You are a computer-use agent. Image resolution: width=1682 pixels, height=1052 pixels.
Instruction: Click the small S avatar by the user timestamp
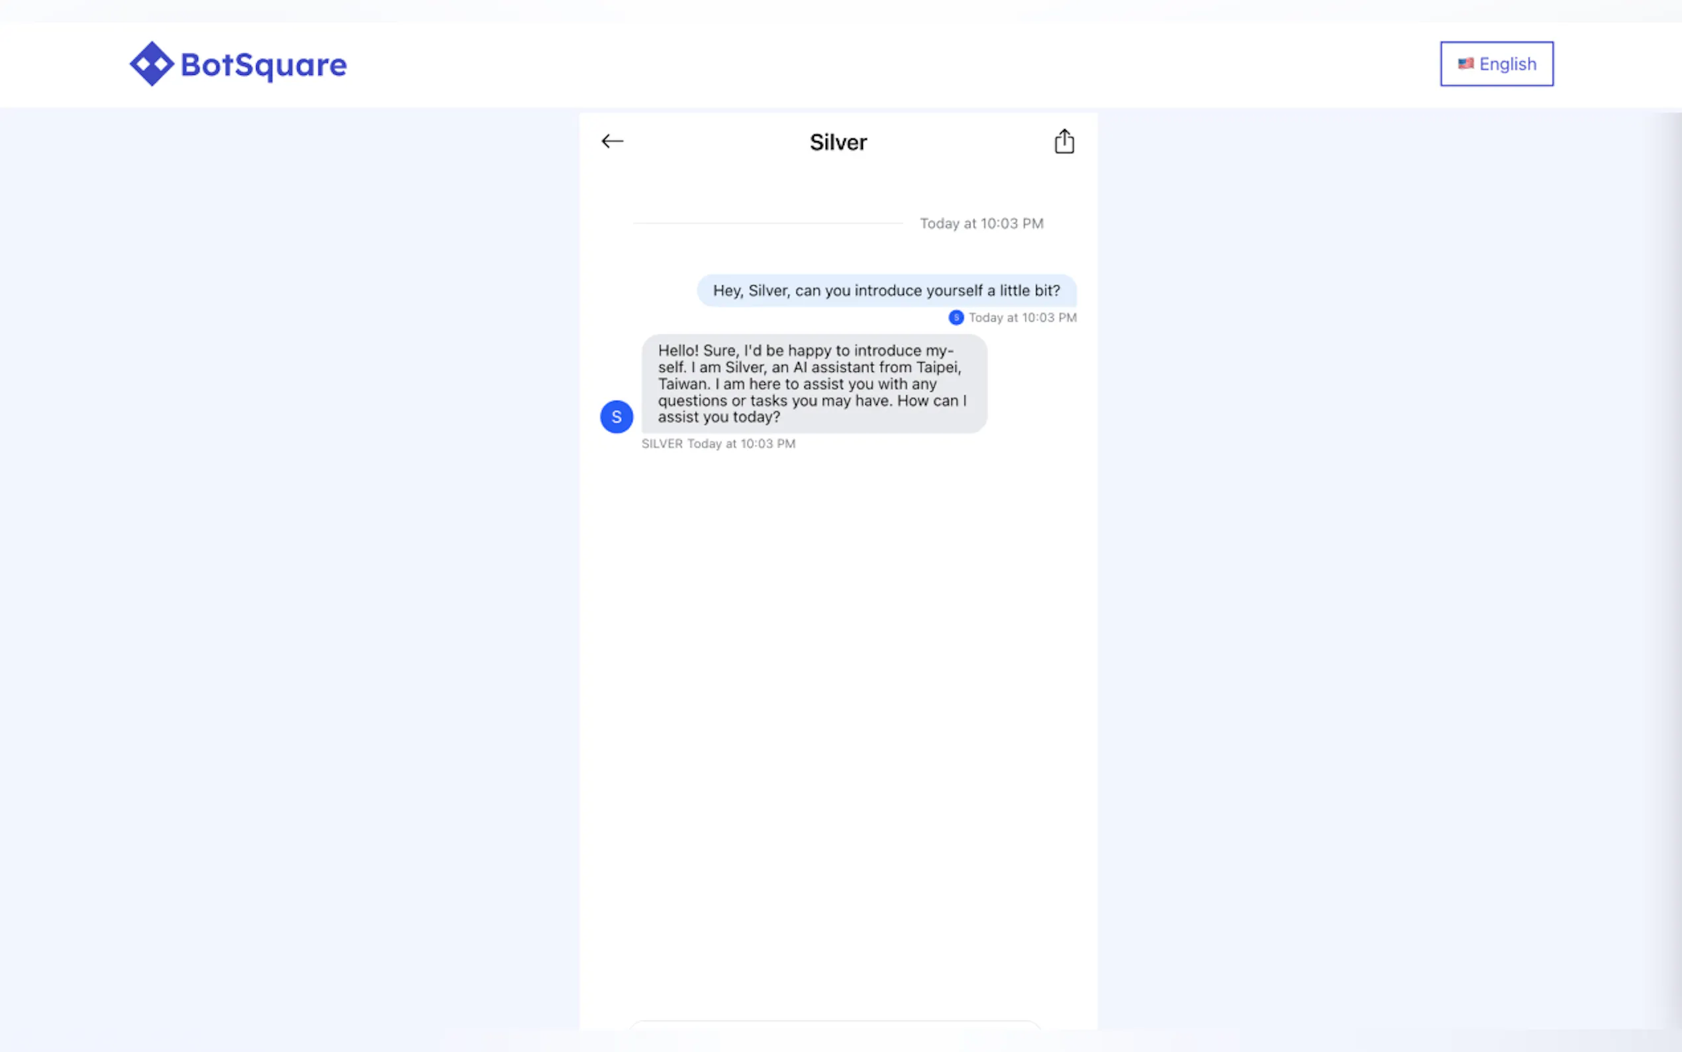pos(956,318)
